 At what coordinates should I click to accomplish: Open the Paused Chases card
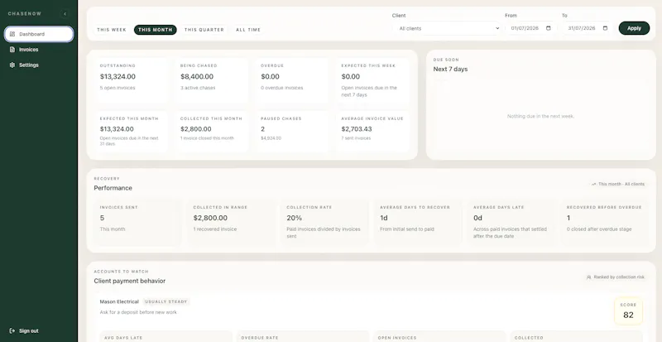[292, 132]
